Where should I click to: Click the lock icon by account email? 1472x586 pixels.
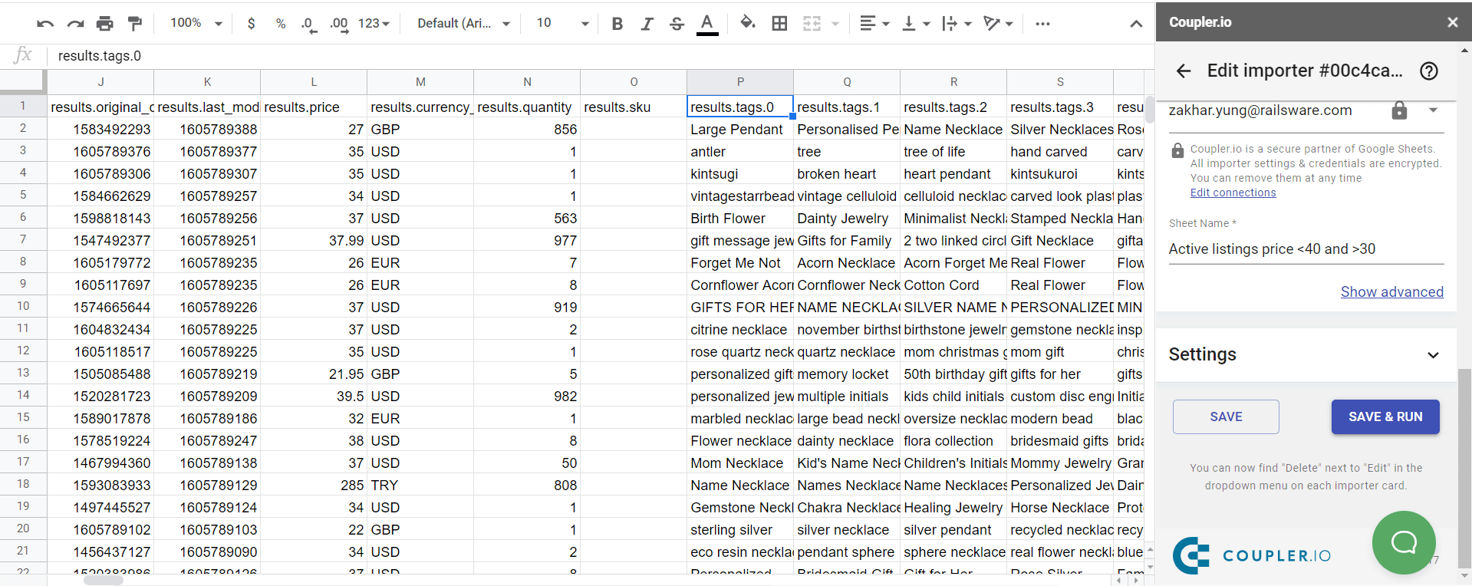[x=1399, y=110]
